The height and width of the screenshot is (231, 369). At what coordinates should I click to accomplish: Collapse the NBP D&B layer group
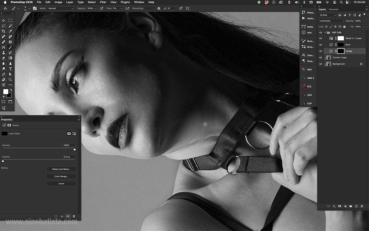click(x=325, y=32)
